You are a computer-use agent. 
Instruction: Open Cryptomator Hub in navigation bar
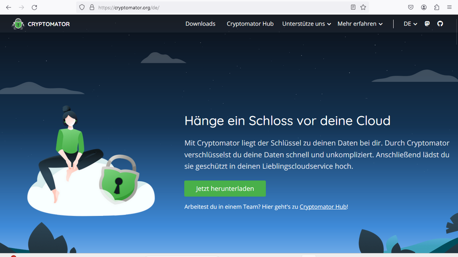250,24
